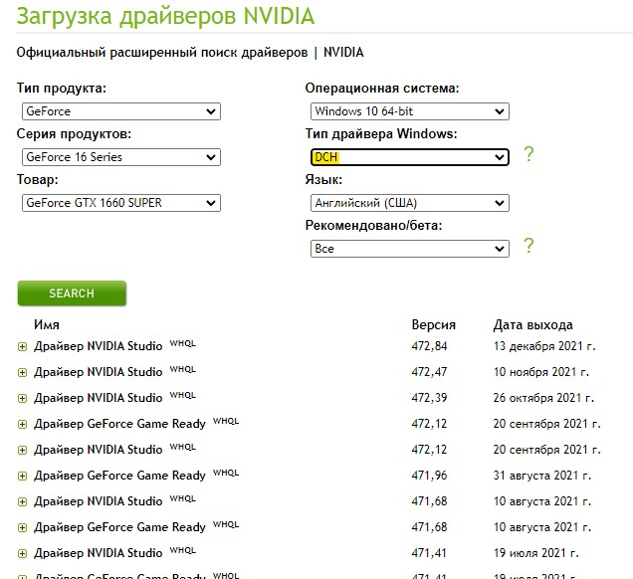
Task: Expand the NVIDIA Studio driver 472,84 row
Action: click(x=22, y=346)
